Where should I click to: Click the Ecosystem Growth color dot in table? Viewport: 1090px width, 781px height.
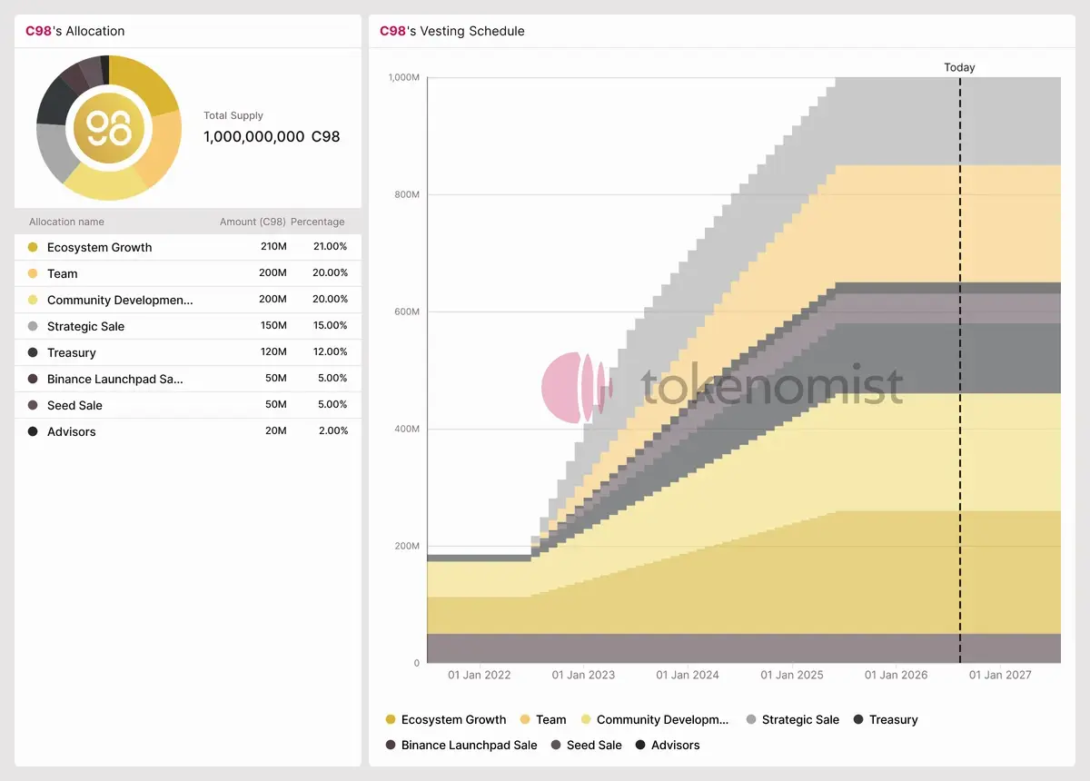coord(33,247)
